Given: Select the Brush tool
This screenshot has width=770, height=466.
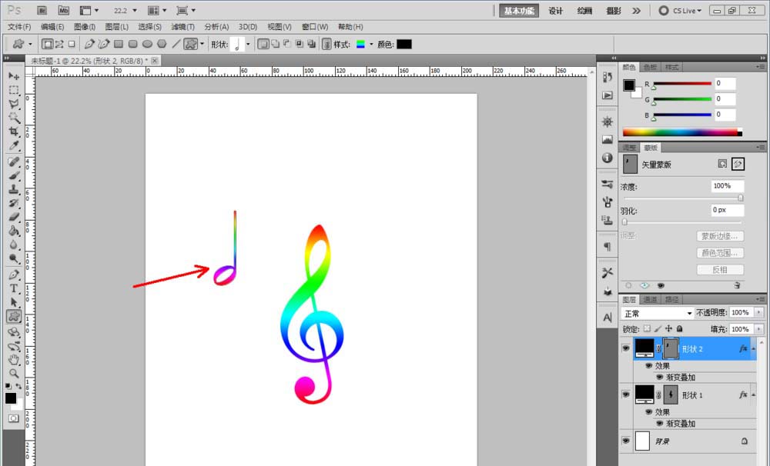Looking at the screenshot, I should (14, 175).
